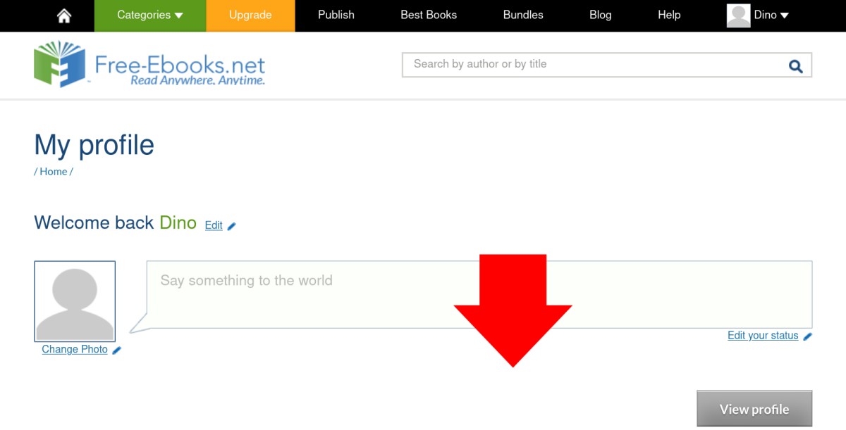Click the Free-Ebooks.net logo
The height and width of the screenshot is (430, 846).
(149, 65)
